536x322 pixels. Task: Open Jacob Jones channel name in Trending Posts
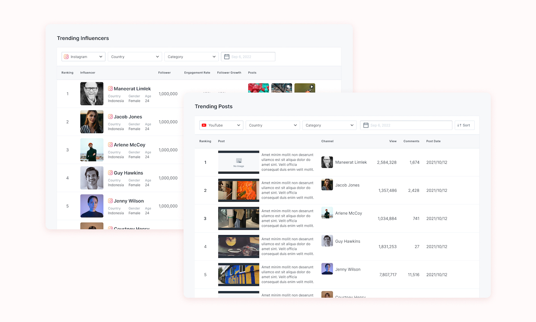pos(348,185)
